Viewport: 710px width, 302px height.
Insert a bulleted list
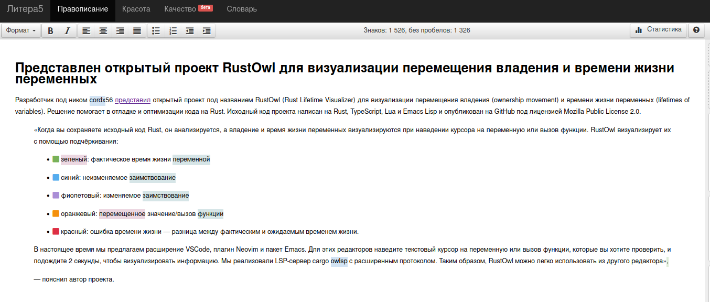pos(155,30)
